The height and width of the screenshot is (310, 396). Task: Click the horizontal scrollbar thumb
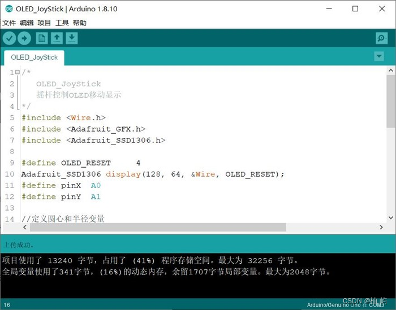click(158, 227)
